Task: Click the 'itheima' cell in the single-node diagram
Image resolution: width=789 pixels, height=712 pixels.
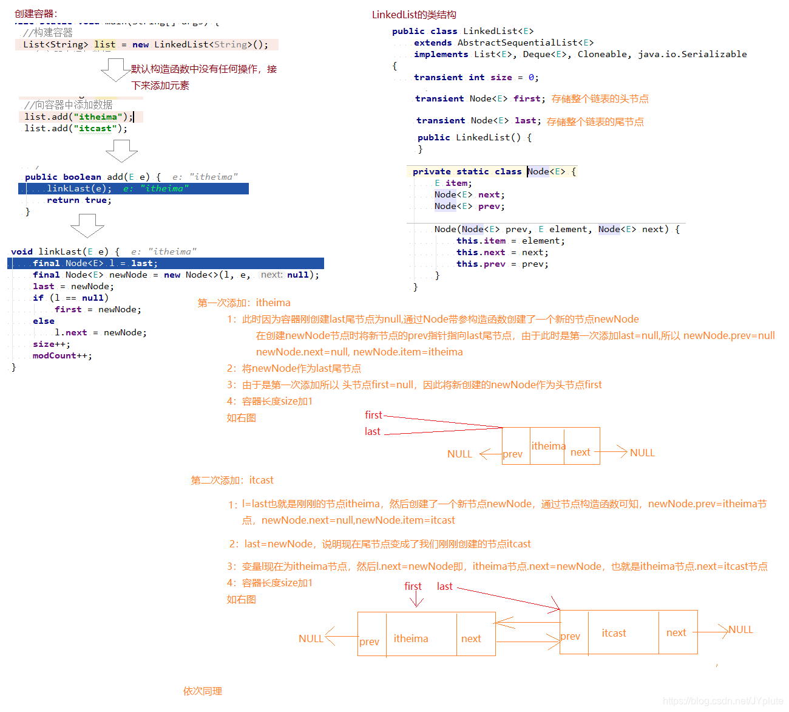Action: 547,446
